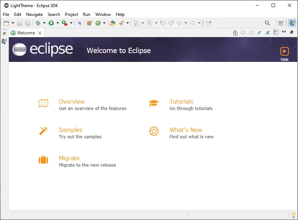Click the Welcome page forward arrow
Image resolution: width=298 pixels, height=220 pixels.
coord(251,33)
